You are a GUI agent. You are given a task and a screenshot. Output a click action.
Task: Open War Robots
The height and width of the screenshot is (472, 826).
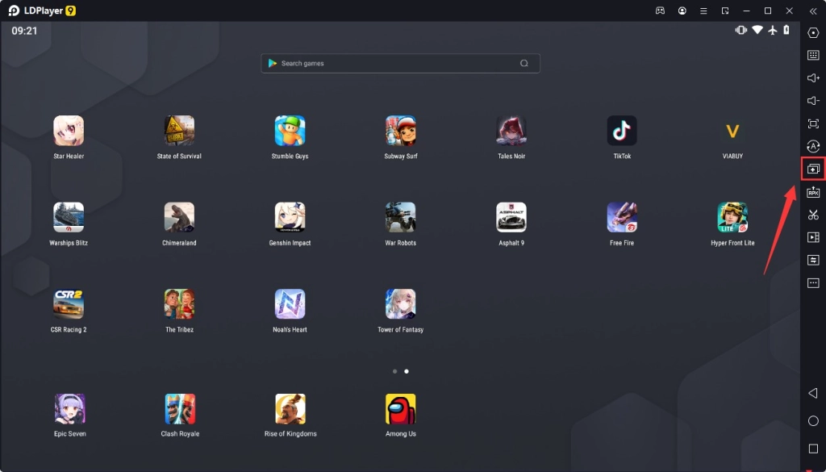tap(400, 217)
